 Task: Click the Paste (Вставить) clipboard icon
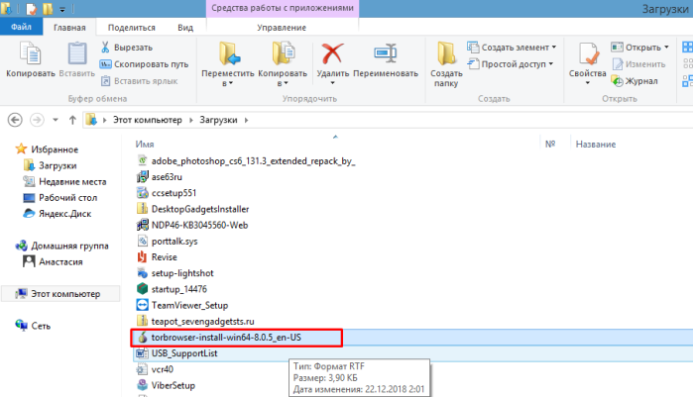click(x=77, y=53)
